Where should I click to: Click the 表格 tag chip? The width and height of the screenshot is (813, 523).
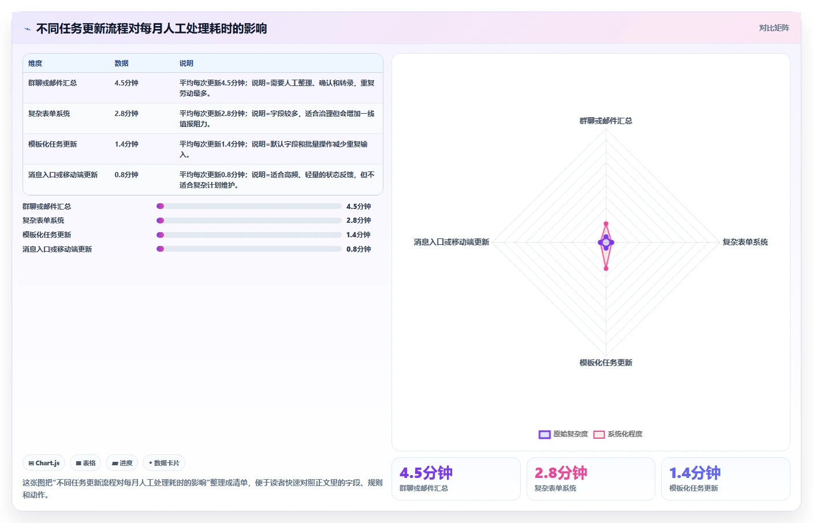[x=85, y=463]
